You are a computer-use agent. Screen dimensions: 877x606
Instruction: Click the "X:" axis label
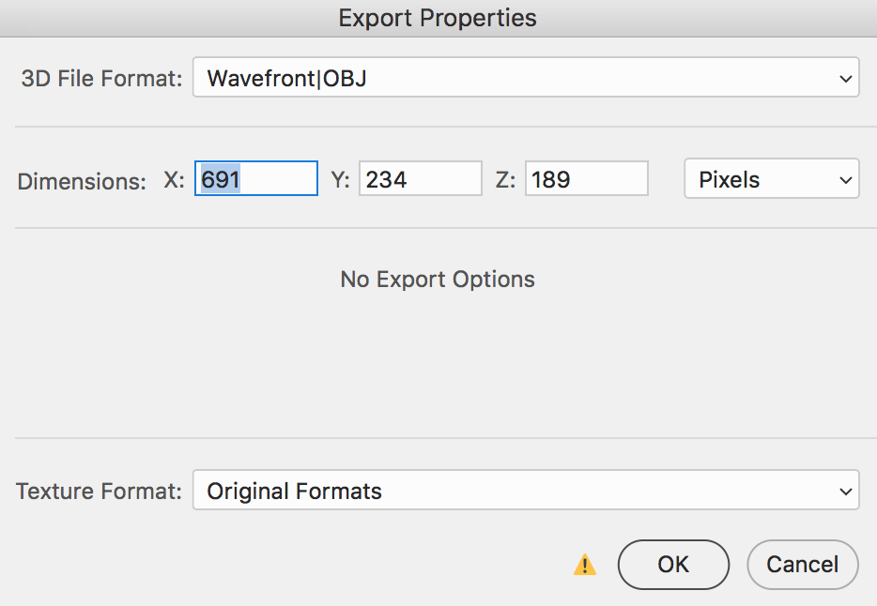pyautogui.click(x=175, y=180)
